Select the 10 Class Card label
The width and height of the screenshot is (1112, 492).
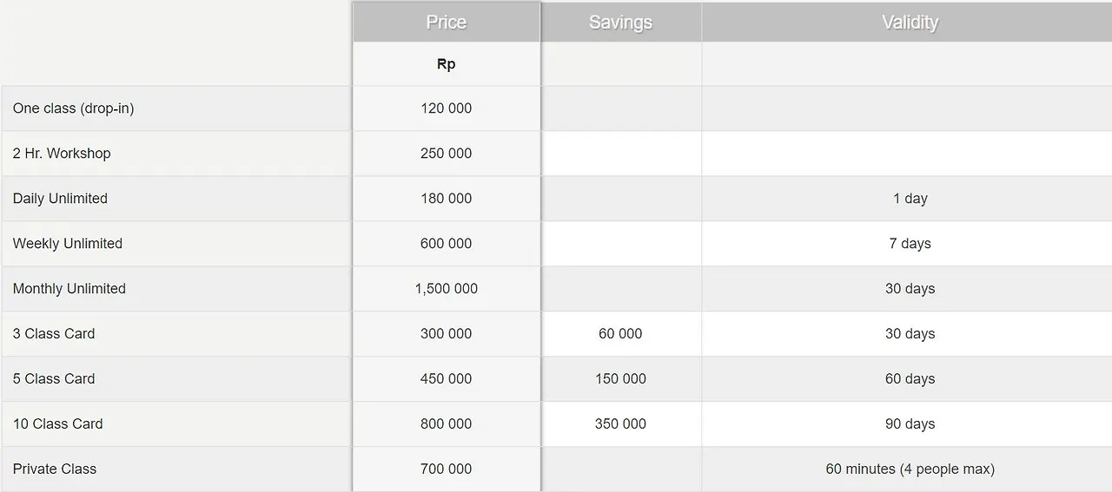coord(57,424)
